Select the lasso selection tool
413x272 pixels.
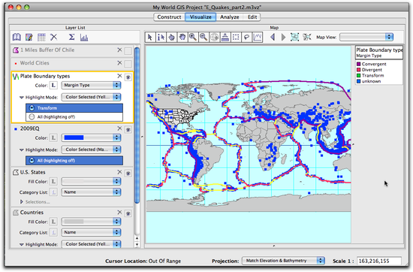click(246, 37)
